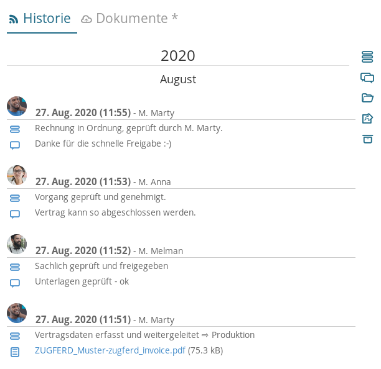Open the Dokumente tab

click(129, 19)
